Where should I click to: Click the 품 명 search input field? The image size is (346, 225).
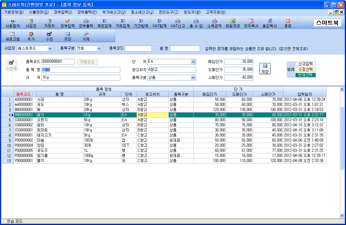[x=185, y=49]
